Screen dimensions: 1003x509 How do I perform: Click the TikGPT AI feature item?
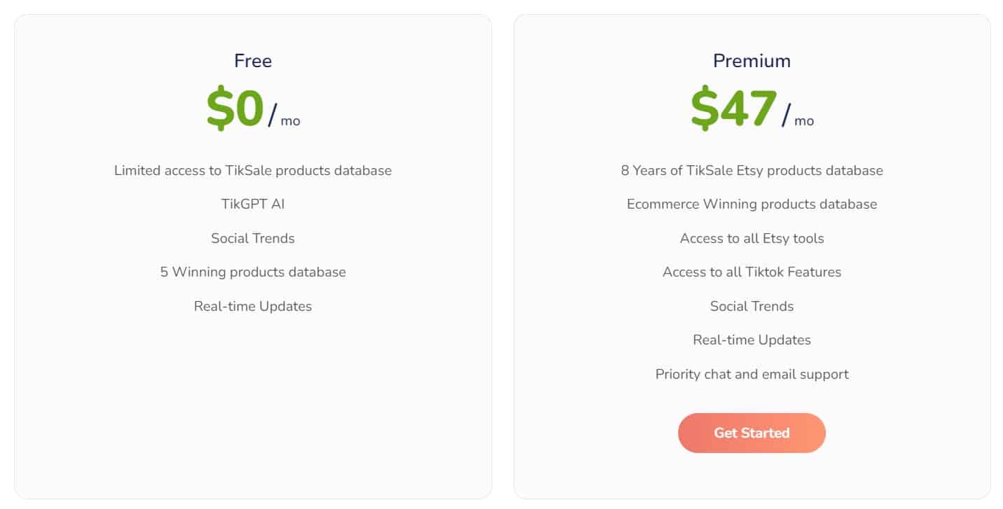(x=253, y=204)
